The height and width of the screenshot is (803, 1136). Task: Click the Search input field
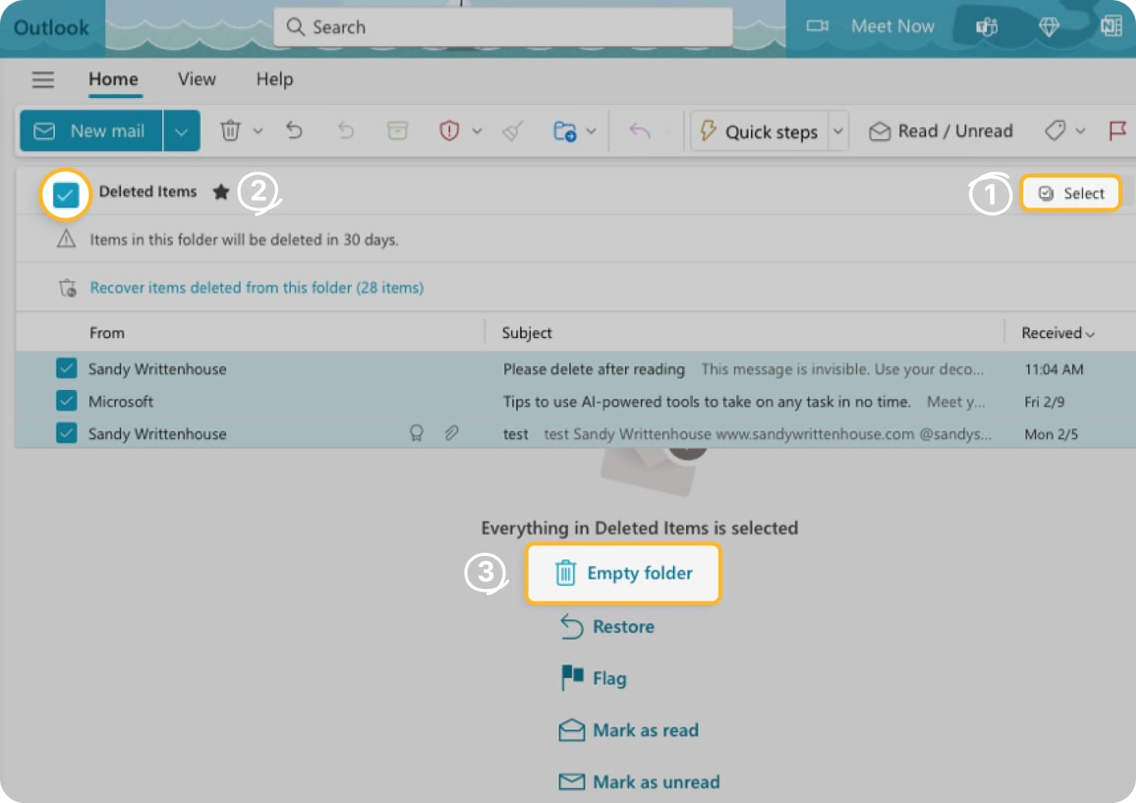(503, 27)
